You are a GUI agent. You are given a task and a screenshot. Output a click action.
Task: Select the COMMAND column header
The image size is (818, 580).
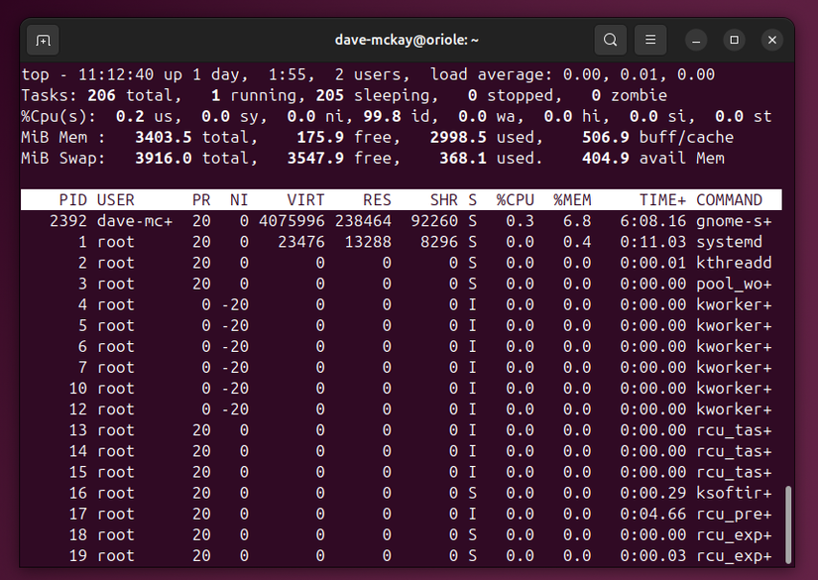pos(727,199)
